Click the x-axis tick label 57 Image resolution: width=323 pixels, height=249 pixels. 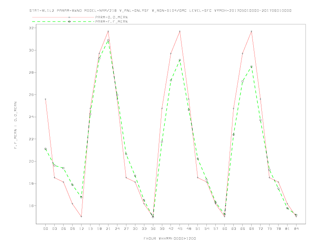tap(215, 229)
